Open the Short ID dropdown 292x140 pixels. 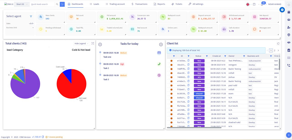[x=22, y=4]
